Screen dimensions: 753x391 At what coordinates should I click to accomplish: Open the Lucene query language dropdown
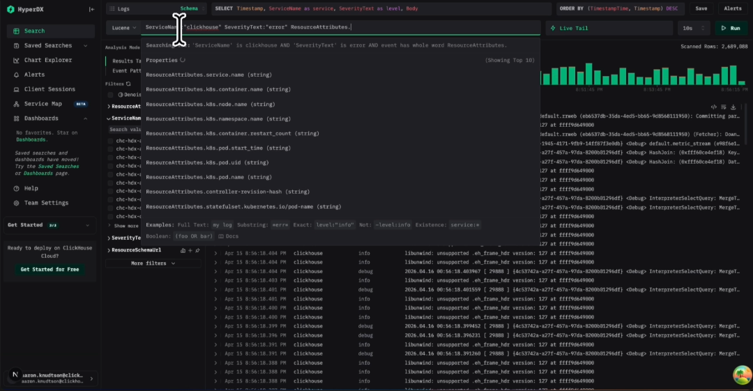click(x=123, y=28)
